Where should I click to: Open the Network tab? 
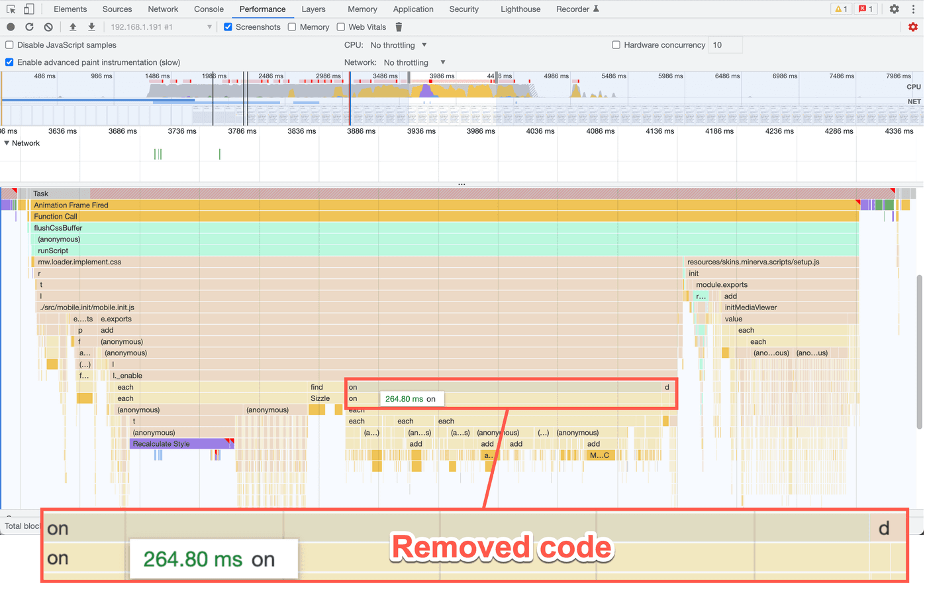[x=163, y=9]
